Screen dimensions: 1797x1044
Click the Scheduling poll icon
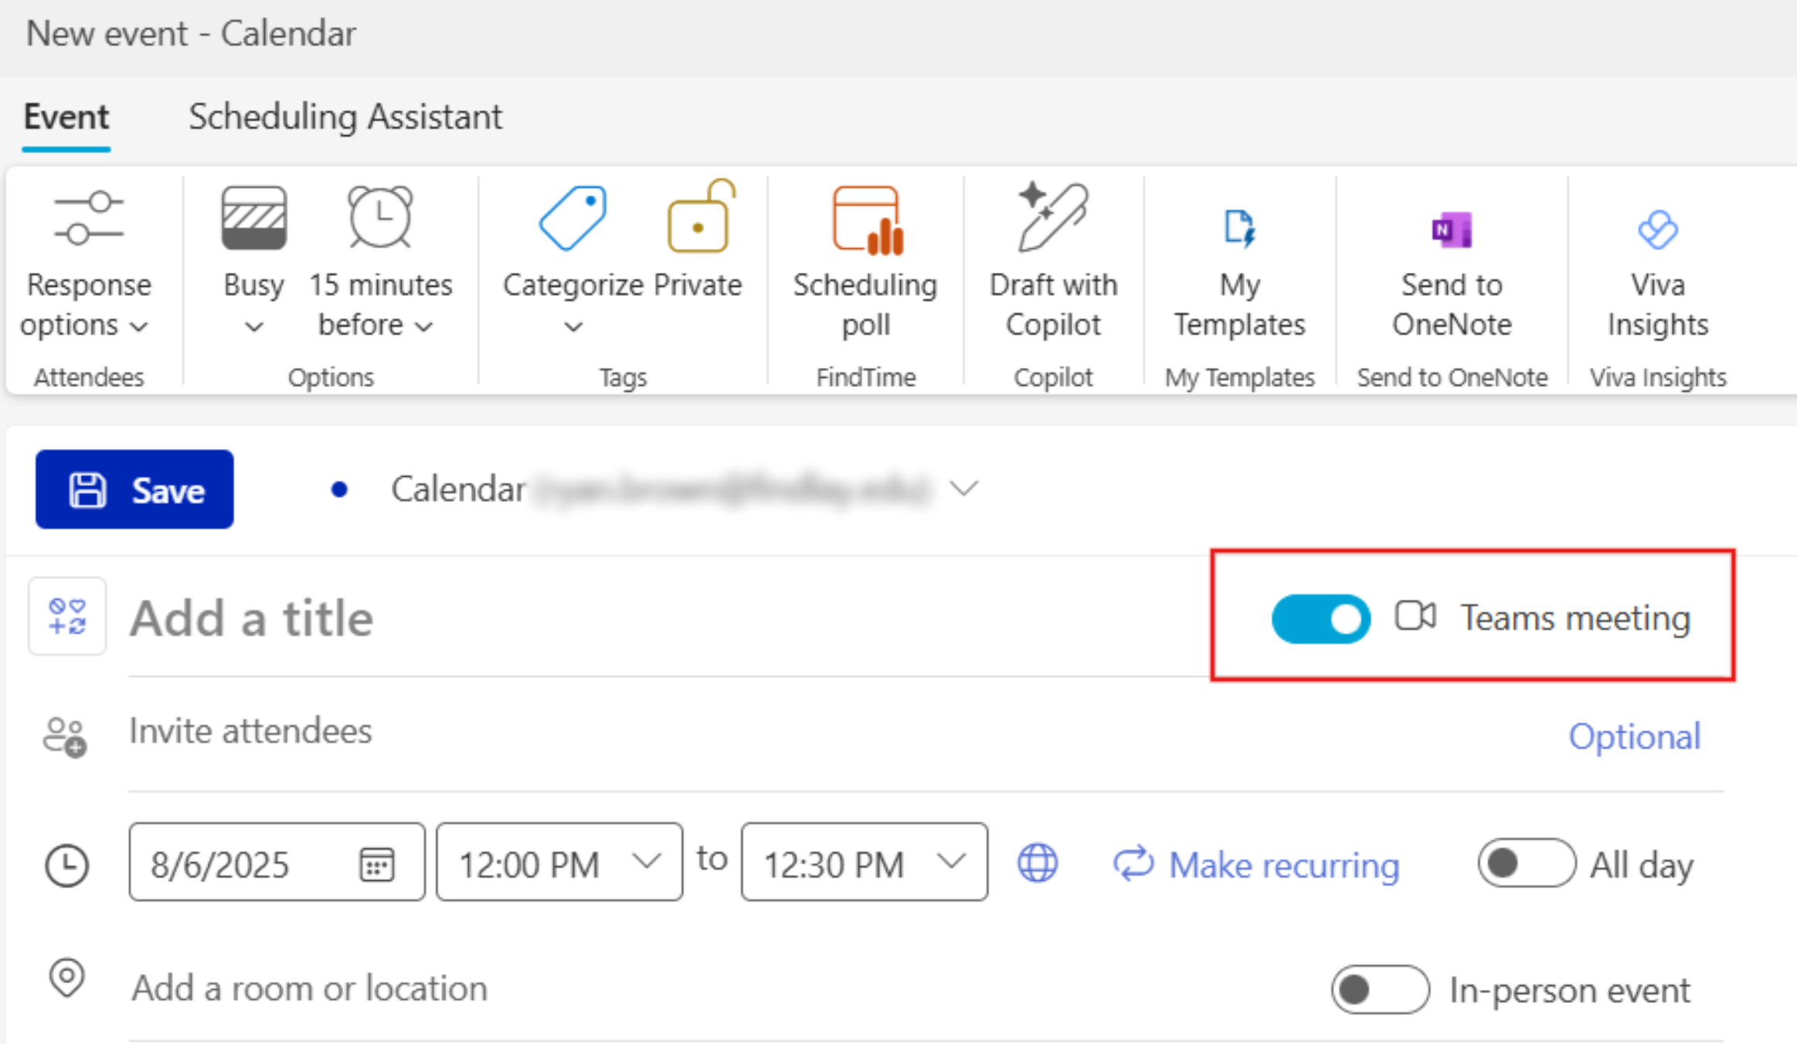(x=866, y=221)
